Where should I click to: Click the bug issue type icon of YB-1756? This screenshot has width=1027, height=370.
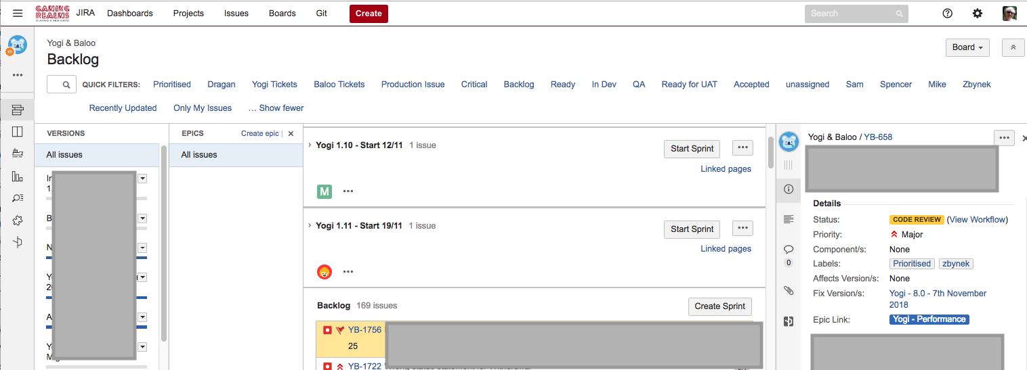click(327, 330)
